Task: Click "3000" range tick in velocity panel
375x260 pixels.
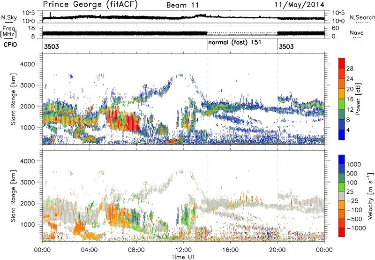Action: [27, 183]
